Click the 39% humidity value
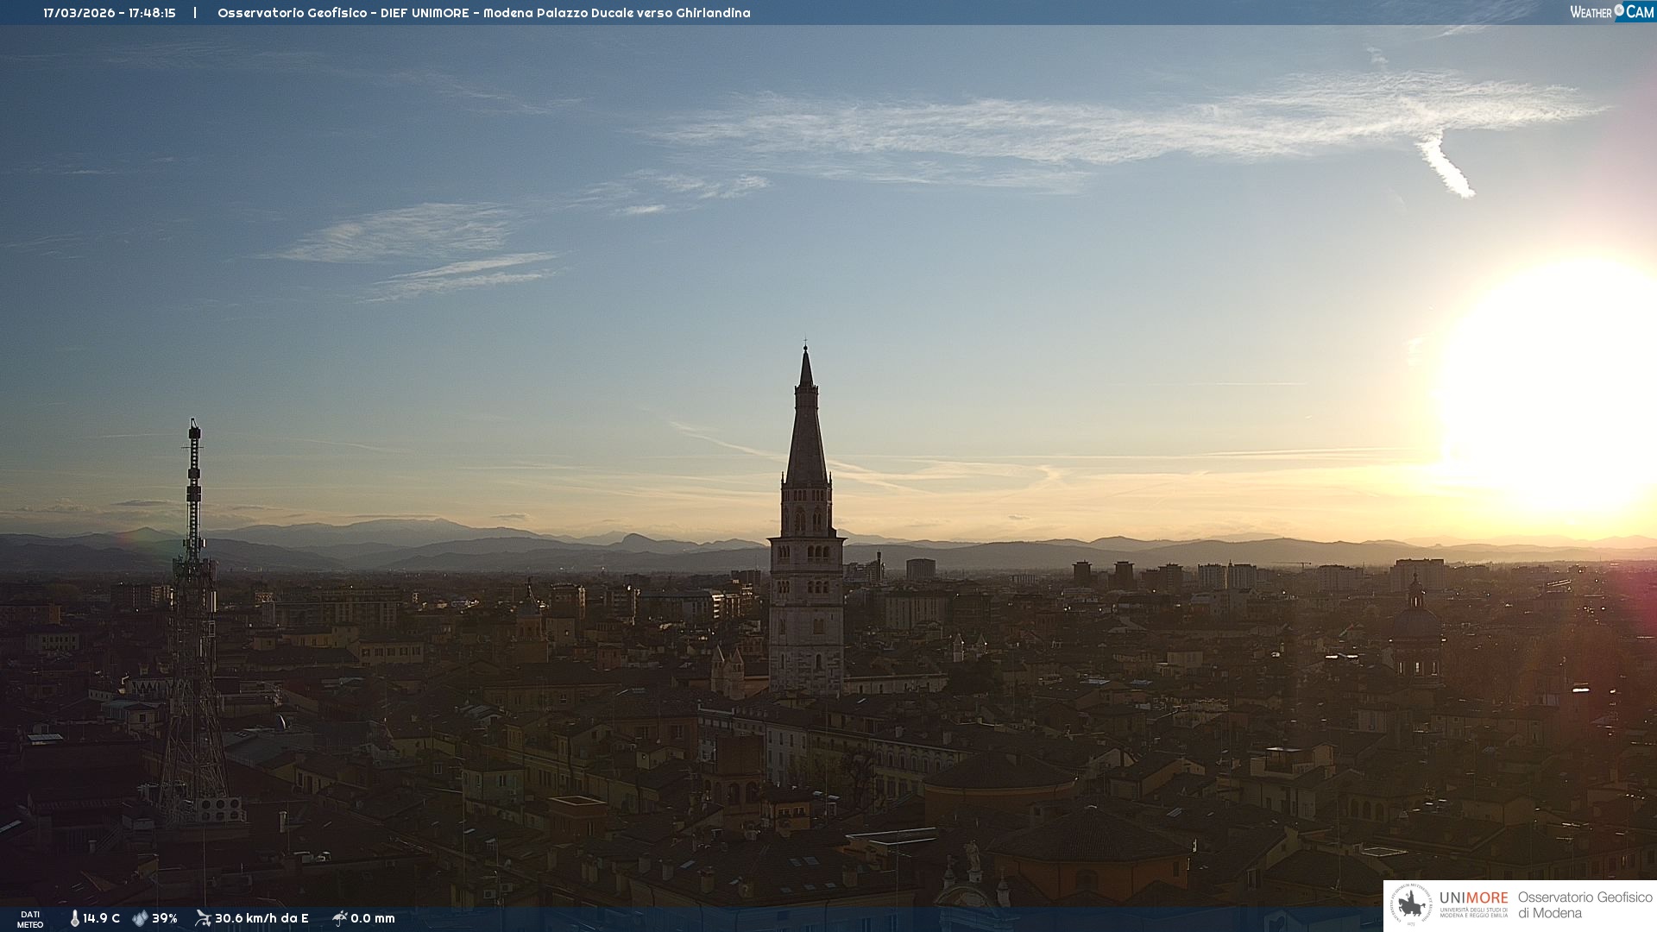The image size is (1657, 932). click(165, 919)
